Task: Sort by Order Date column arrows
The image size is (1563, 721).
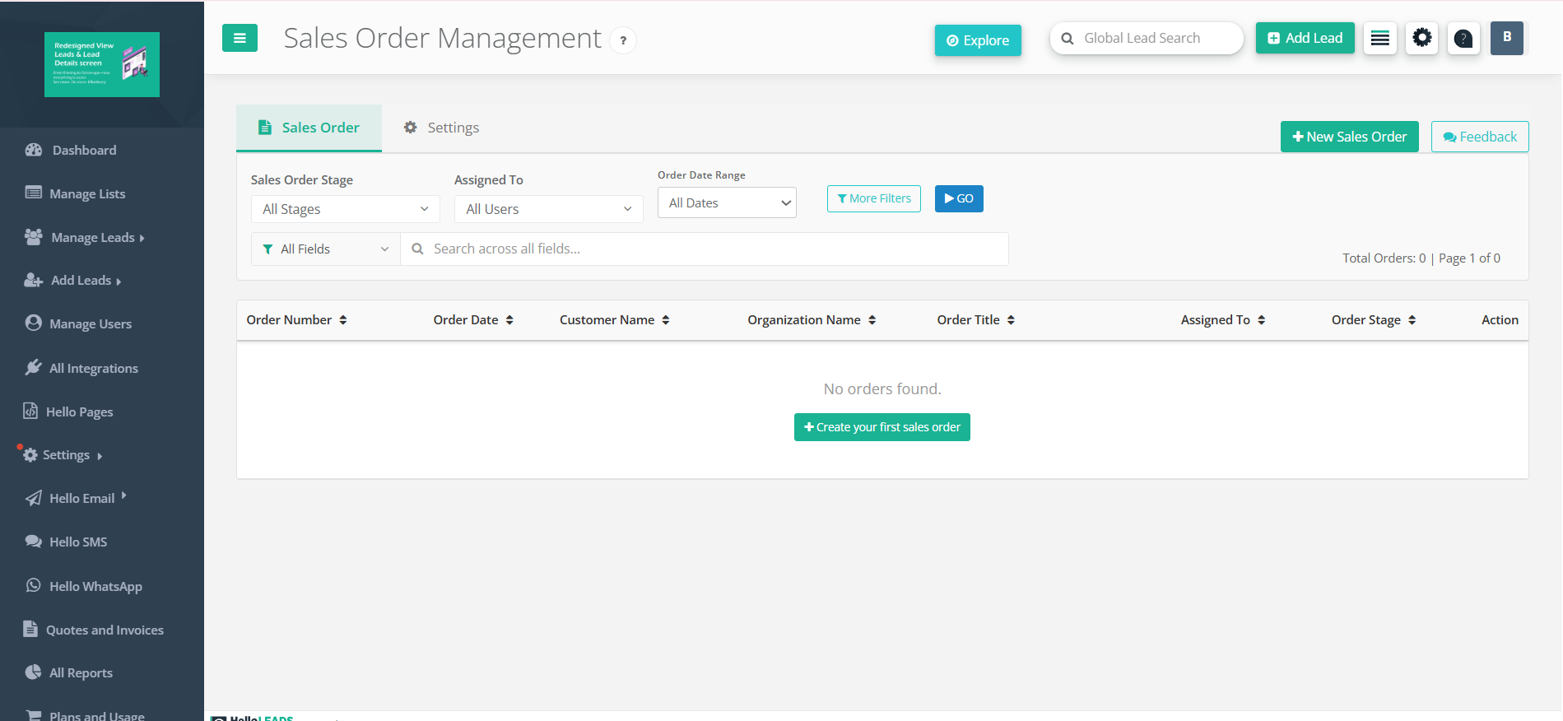Action: coord(509,320)
